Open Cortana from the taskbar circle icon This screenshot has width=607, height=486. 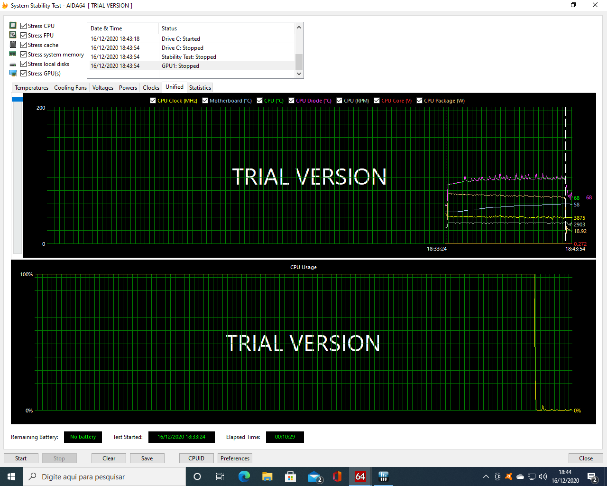197,477
